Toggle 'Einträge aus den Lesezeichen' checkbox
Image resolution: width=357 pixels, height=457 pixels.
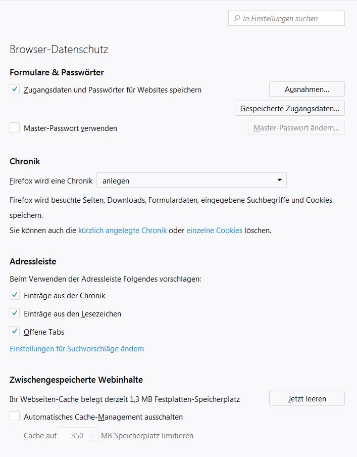click(x=15, y=313)
